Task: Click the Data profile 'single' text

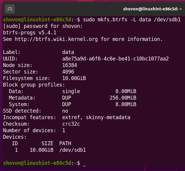Action: 71,91
